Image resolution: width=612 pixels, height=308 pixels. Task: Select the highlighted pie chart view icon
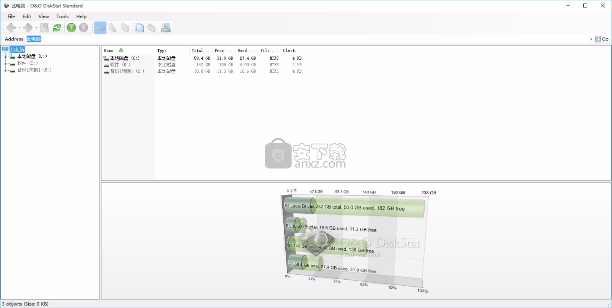coord(100,28)
